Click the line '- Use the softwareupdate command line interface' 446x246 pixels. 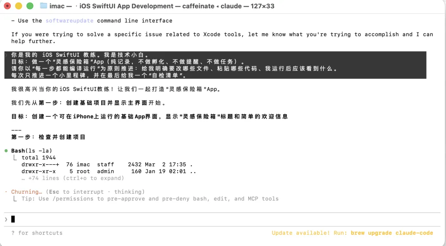pos(92,21)
